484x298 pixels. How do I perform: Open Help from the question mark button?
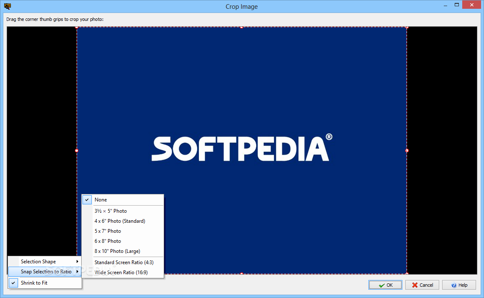point(459,285)
